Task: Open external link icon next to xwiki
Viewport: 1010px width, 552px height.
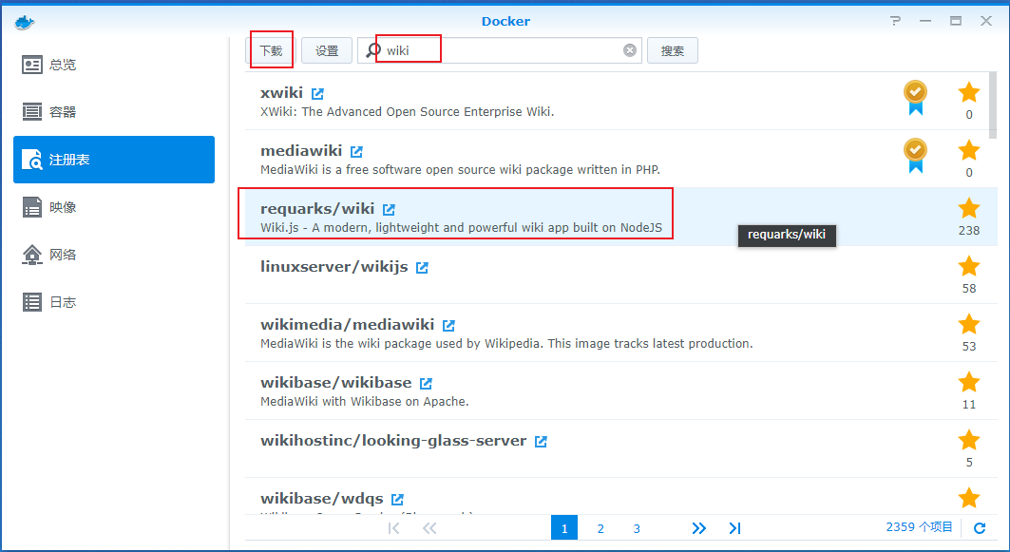Action: click(317, 94)
